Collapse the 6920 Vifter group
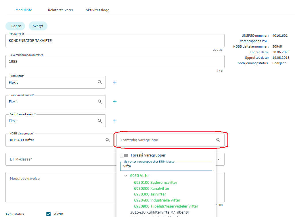 coord(126,175)
